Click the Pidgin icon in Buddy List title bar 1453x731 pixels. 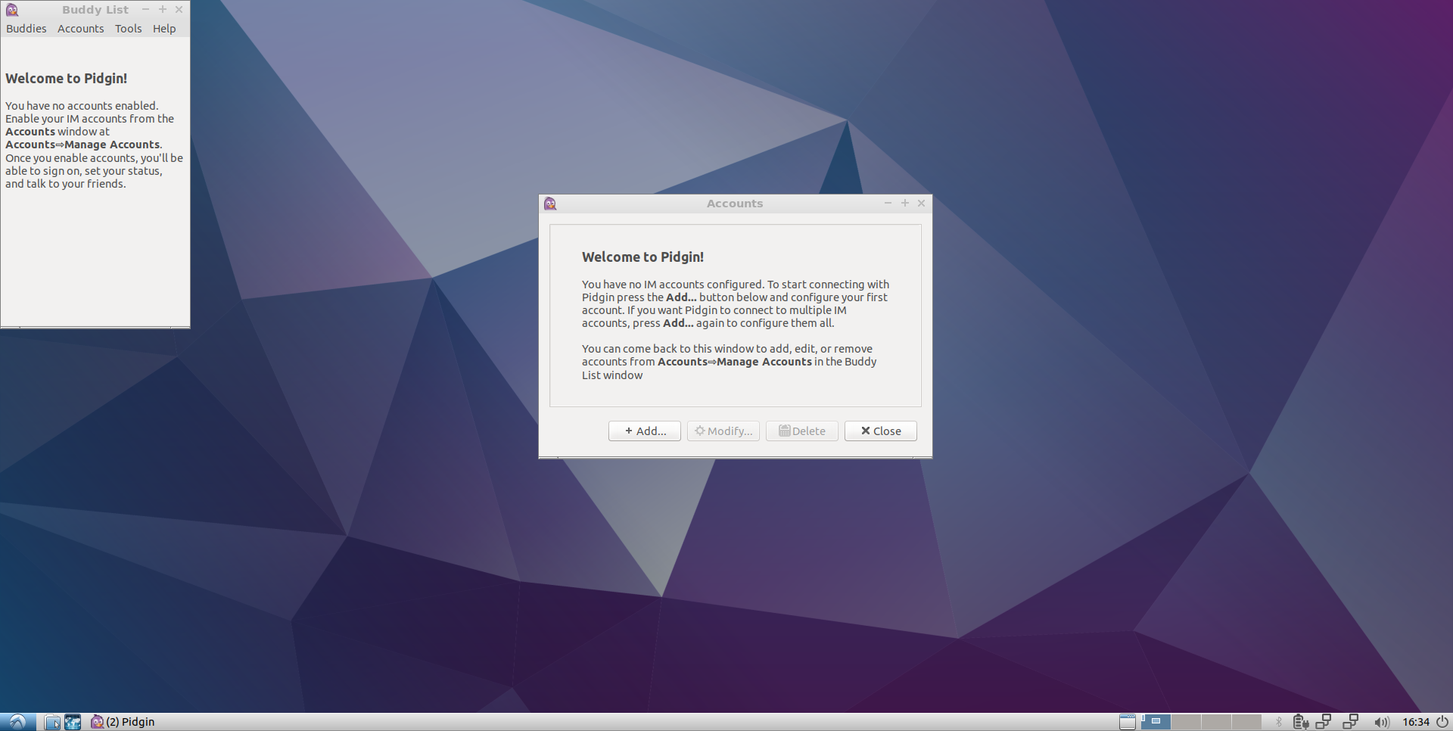click(x=11, y=10)
